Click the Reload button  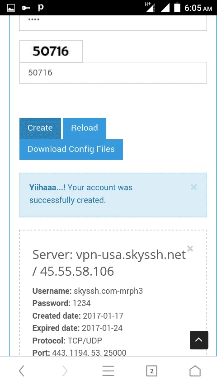[85, 128]
